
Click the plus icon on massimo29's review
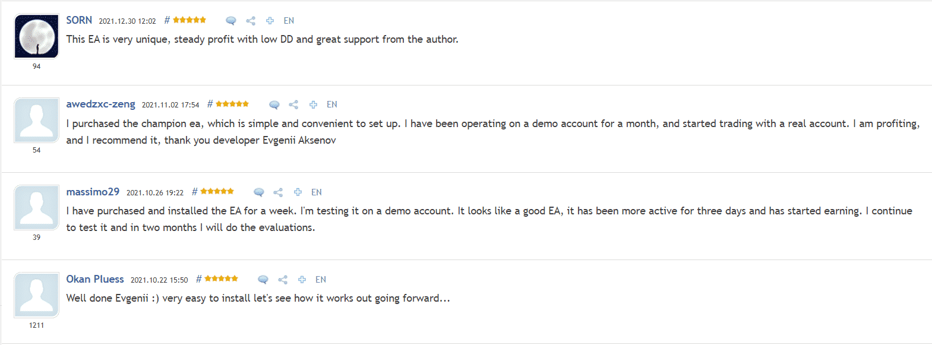298,192
